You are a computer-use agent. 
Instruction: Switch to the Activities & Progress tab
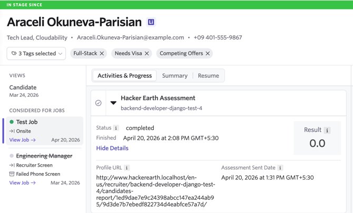click(124, 76)
